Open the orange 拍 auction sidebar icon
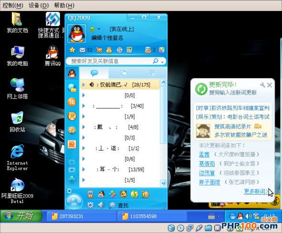282x233 pixels. 72,102
